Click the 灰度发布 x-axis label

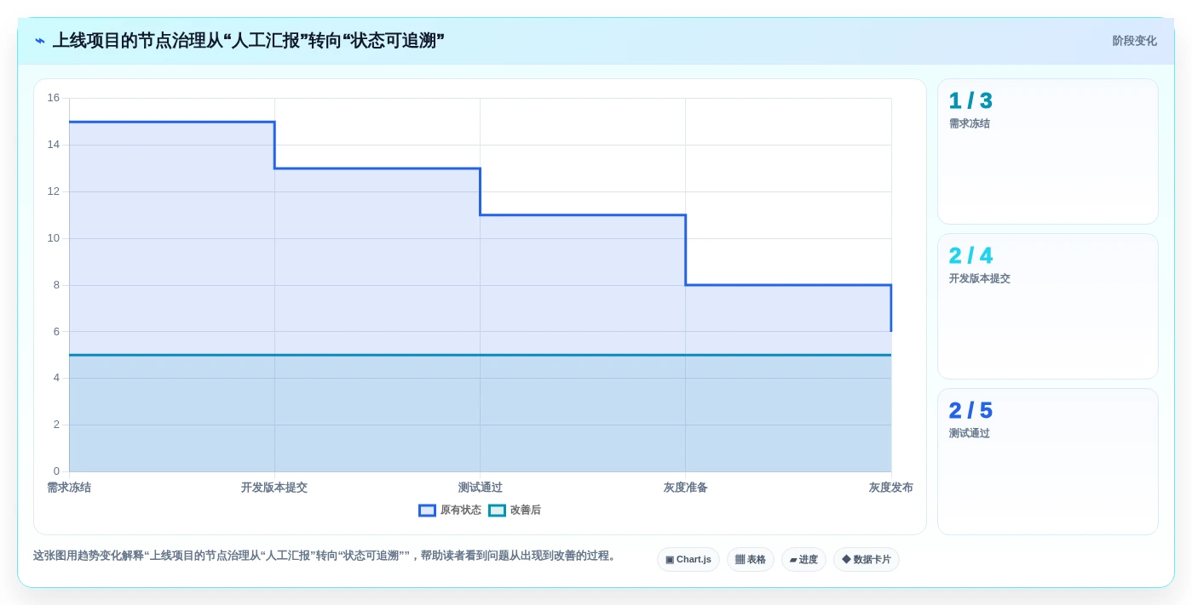(891, 488)
